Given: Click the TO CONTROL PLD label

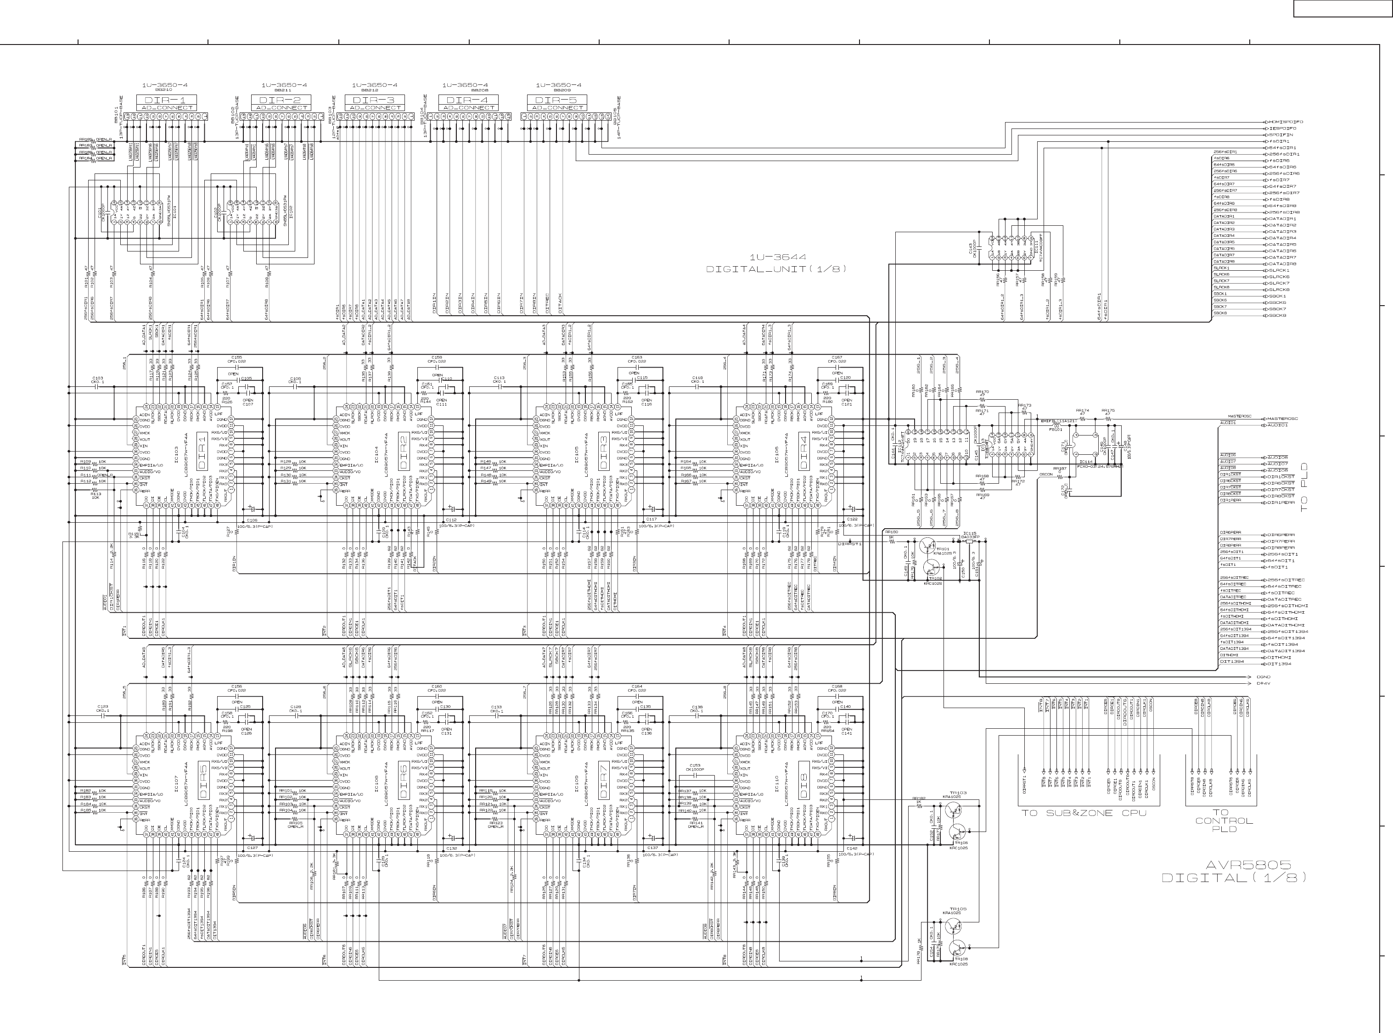Looking at the screenshot, I should (1224, 821).
